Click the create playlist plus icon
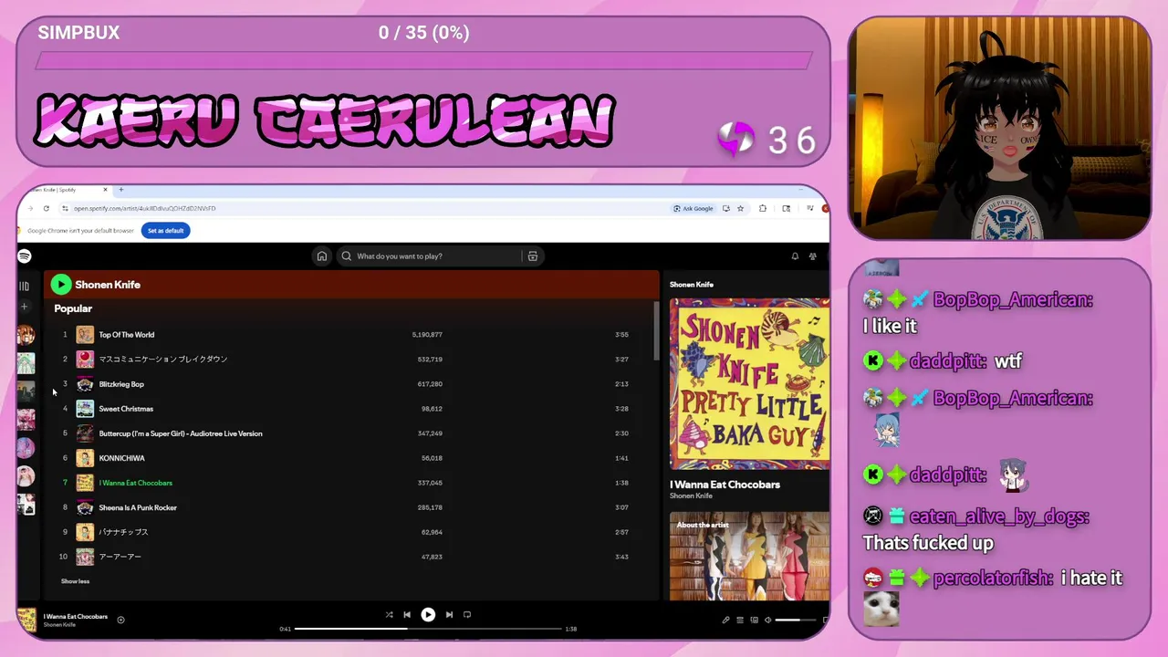This screenshot has width=1168, height=657. click(25, 307)
